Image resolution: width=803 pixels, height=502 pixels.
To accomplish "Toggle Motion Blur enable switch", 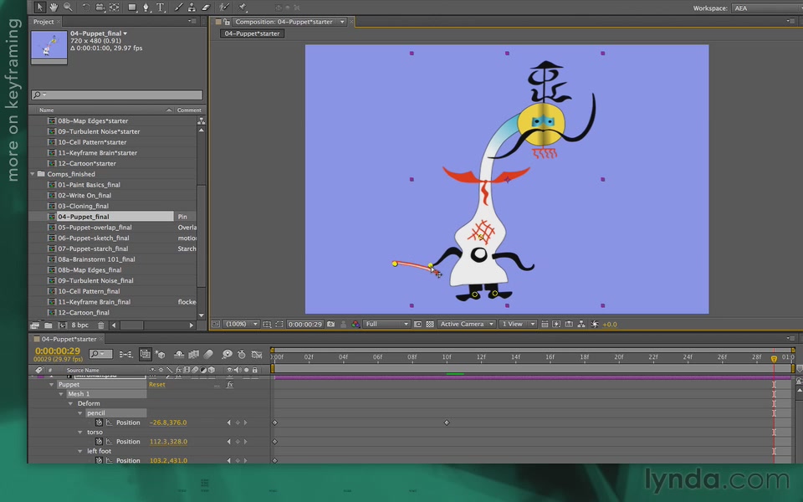I will [208, 354].
